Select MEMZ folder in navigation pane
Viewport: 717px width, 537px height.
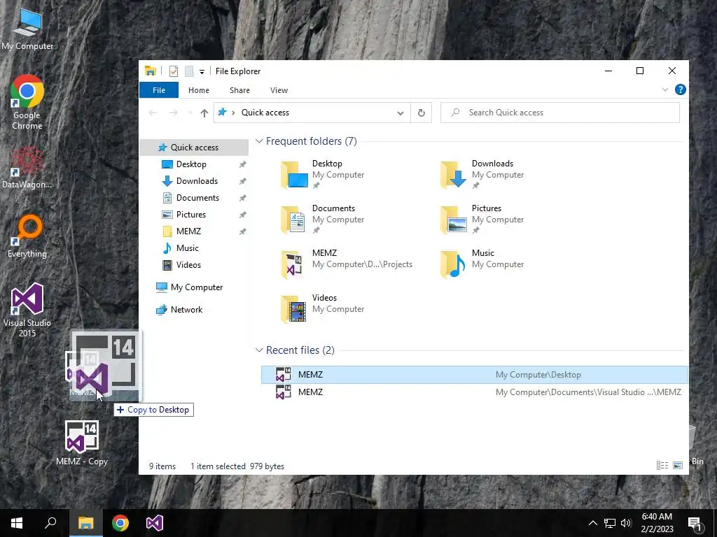188,231
